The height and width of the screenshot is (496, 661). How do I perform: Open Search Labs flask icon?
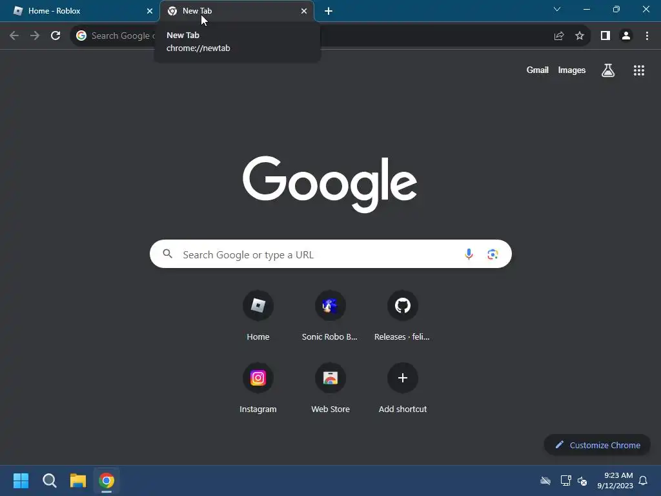608,70
